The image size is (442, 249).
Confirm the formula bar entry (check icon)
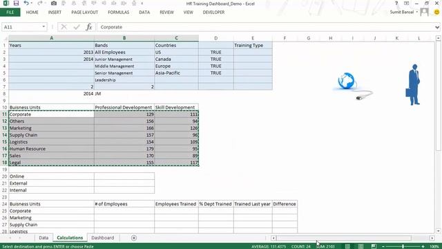click(x=77, y=27)
